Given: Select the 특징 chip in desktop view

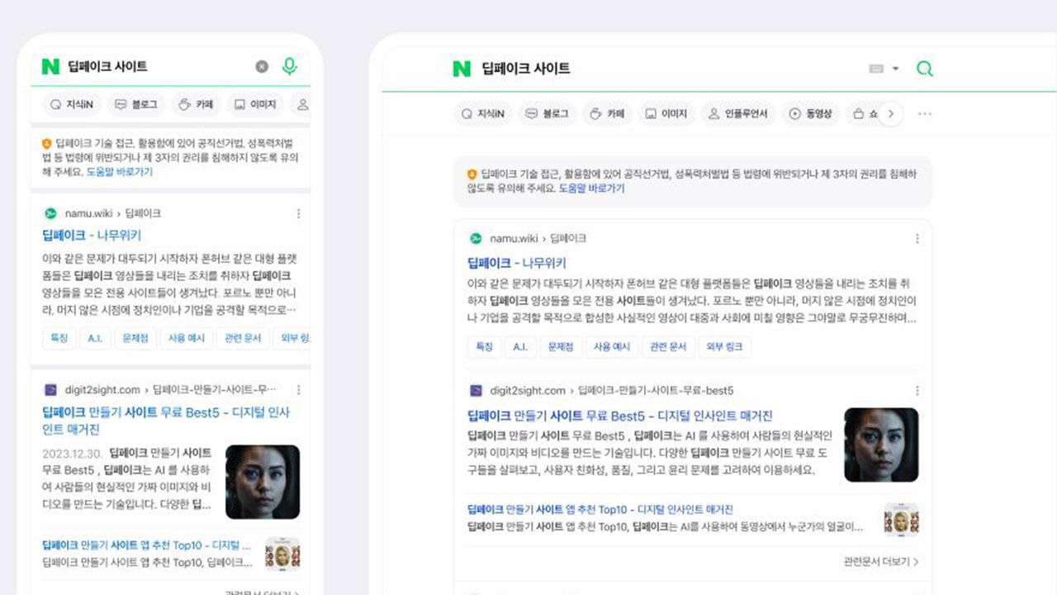Looking at the screenshot, I should pos(485,347).
